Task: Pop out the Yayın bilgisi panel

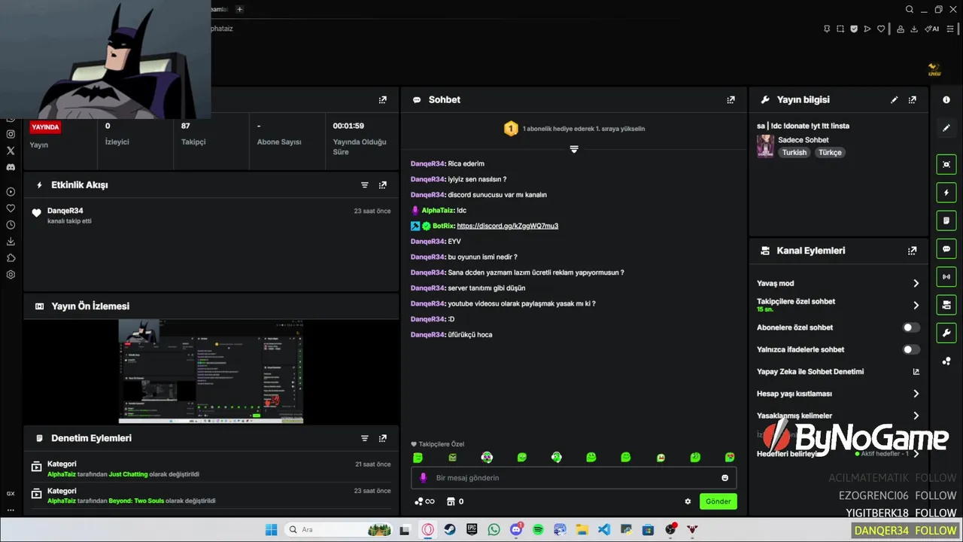Action: click(912, 99)
